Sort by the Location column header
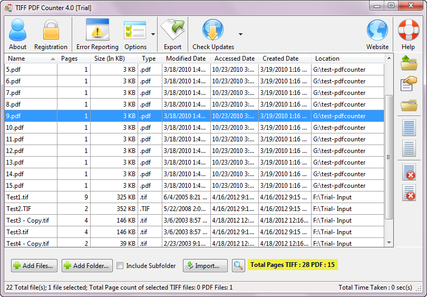Image resolution: width=427 pixels, height=297 pixels. pos(347,59)
